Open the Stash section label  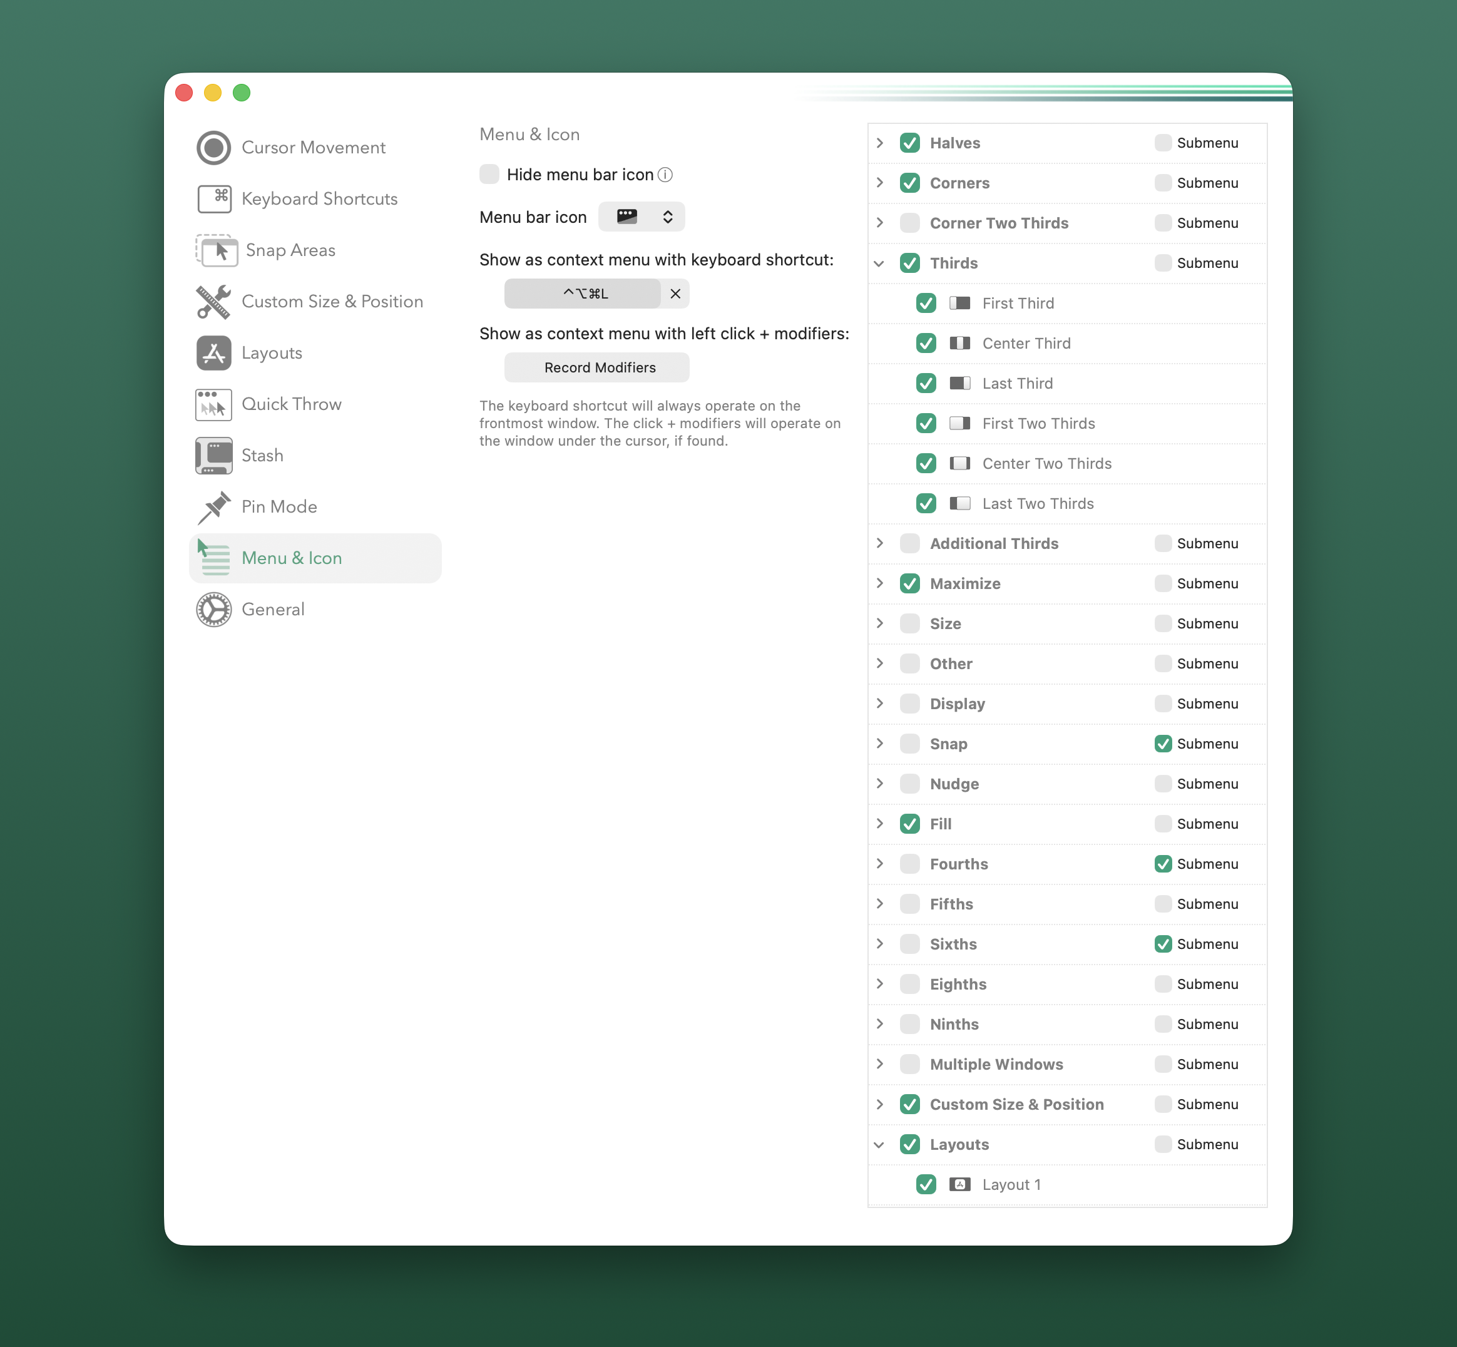pyautogui.click(x=262, y=456)
